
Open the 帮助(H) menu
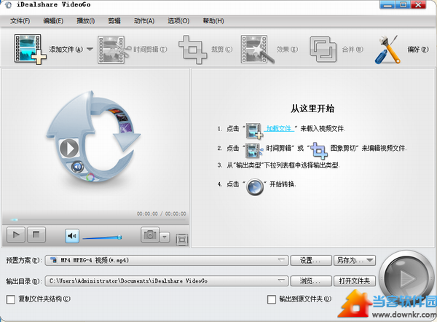(x=213, y=21)
